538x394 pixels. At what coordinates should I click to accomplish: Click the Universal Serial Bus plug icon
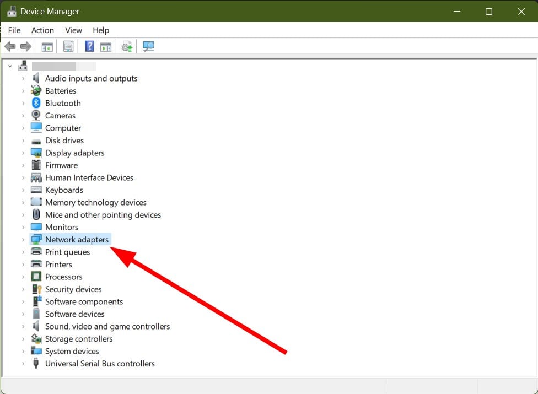pyautogui.click(x=36, y=363)
